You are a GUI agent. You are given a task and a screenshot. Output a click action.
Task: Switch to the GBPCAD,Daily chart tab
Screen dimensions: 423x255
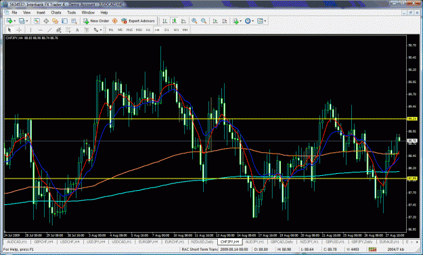[282, 242]
